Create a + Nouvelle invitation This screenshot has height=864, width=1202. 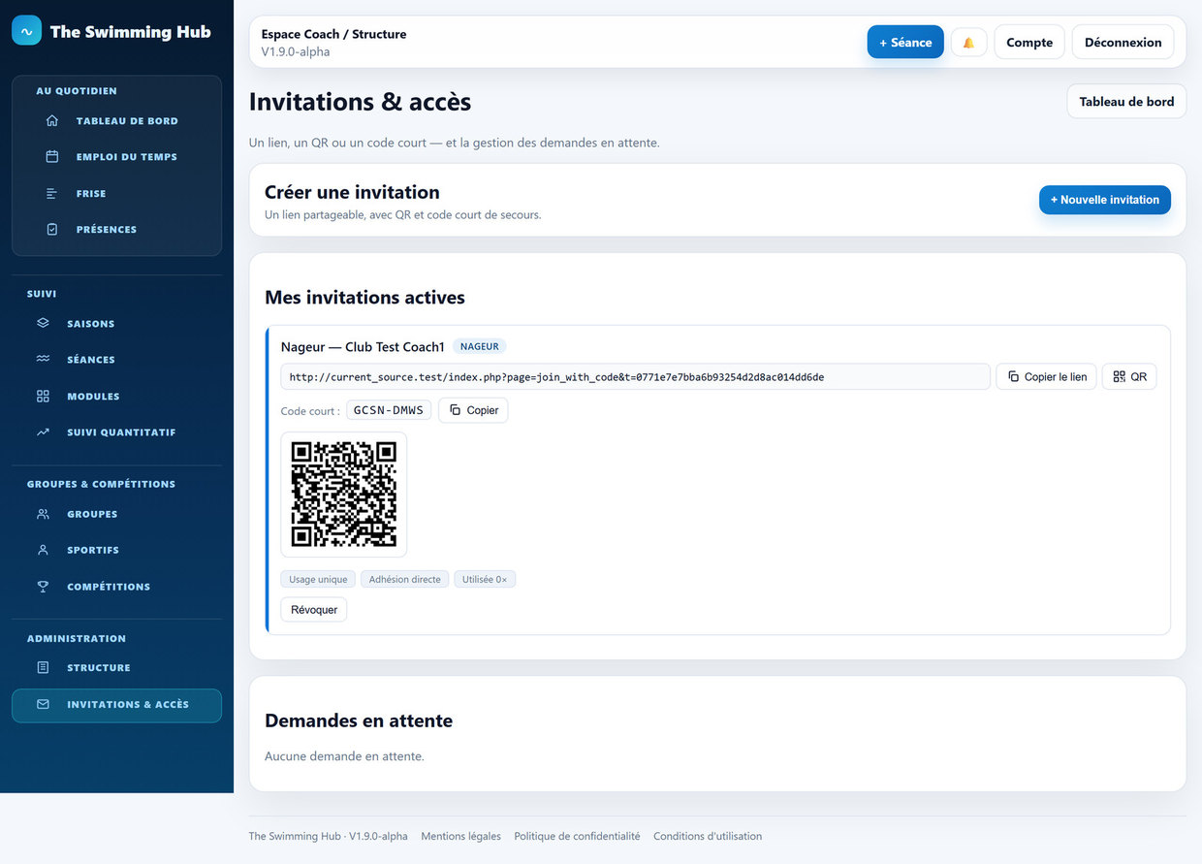(1105, 200)
